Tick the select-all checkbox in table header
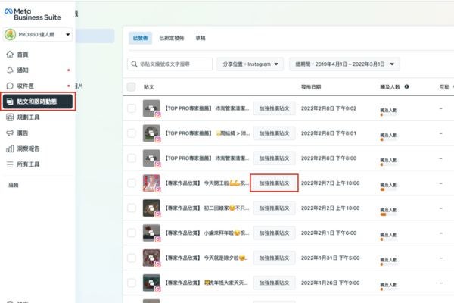The width and height of the screenshot is (454, 303). coord(132,88)
